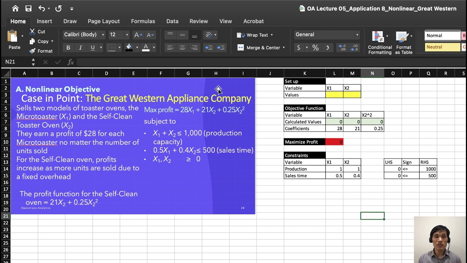Select the yellow X1 Values cell
Screen dimensions: 467x263
(334, 95)
